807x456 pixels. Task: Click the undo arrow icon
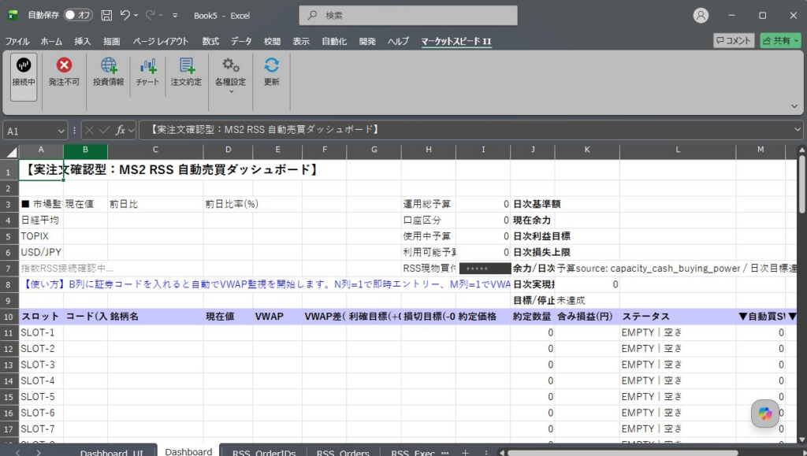click(125, 15)
